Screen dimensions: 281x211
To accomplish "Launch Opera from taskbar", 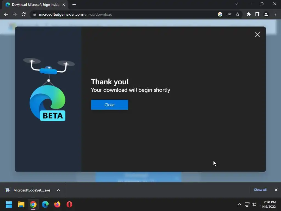I will coord(69,204).
